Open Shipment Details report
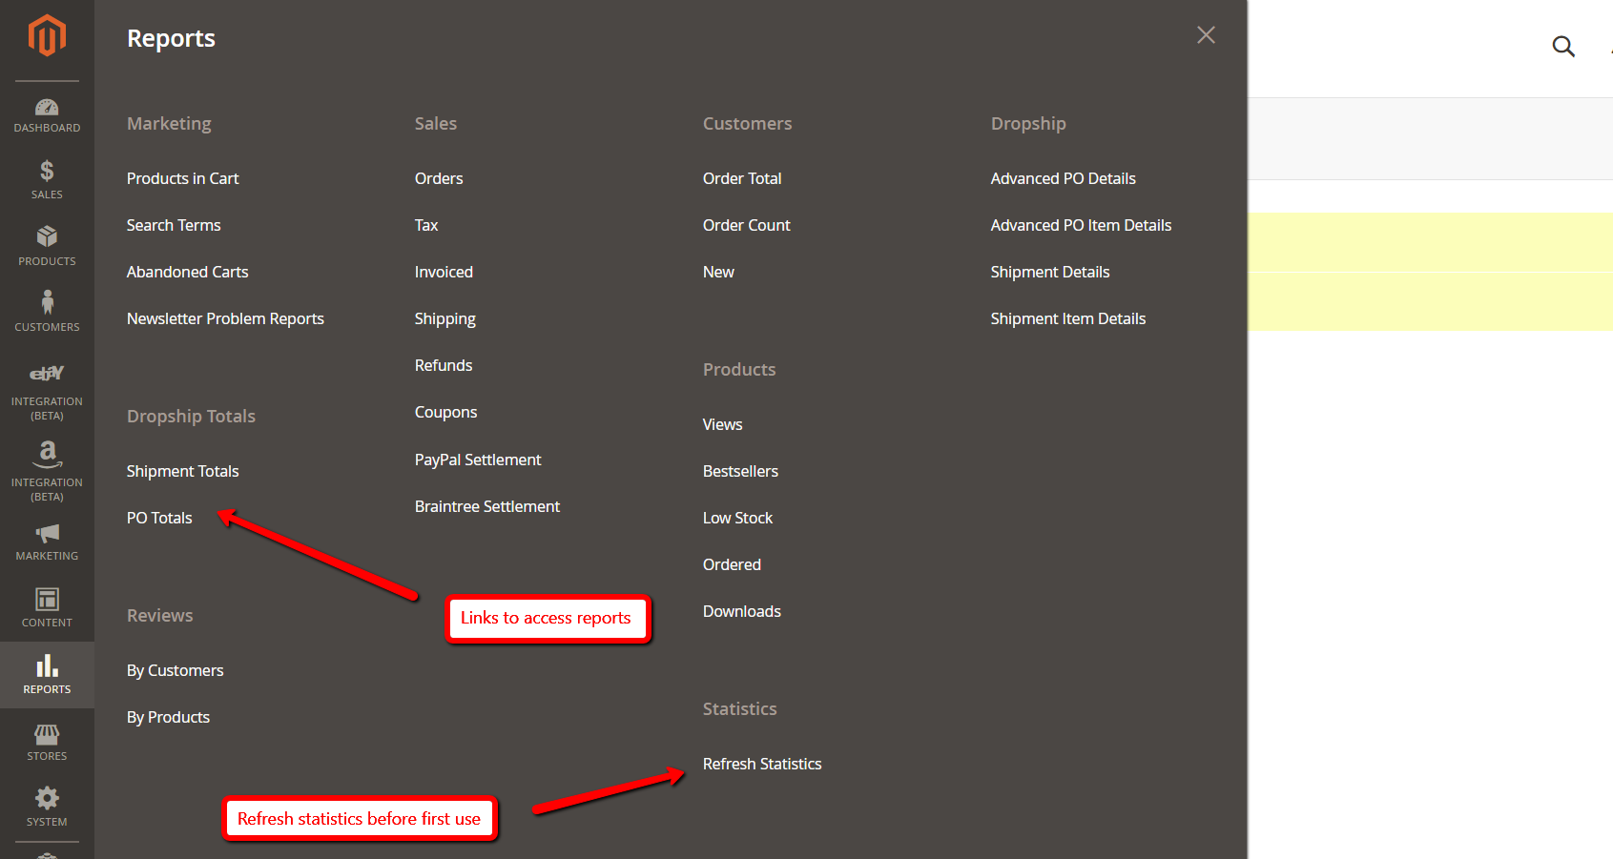Viewport: 1613px width, 859px height. [x=1050, y=272]
